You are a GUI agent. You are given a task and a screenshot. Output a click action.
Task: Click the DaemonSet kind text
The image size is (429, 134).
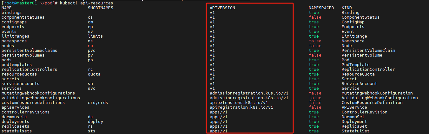(x=353, y=117)
